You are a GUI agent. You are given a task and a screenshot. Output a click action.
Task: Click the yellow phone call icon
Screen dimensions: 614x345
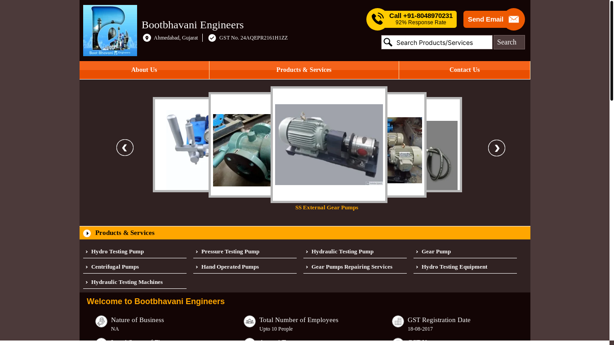click(377, 19)
